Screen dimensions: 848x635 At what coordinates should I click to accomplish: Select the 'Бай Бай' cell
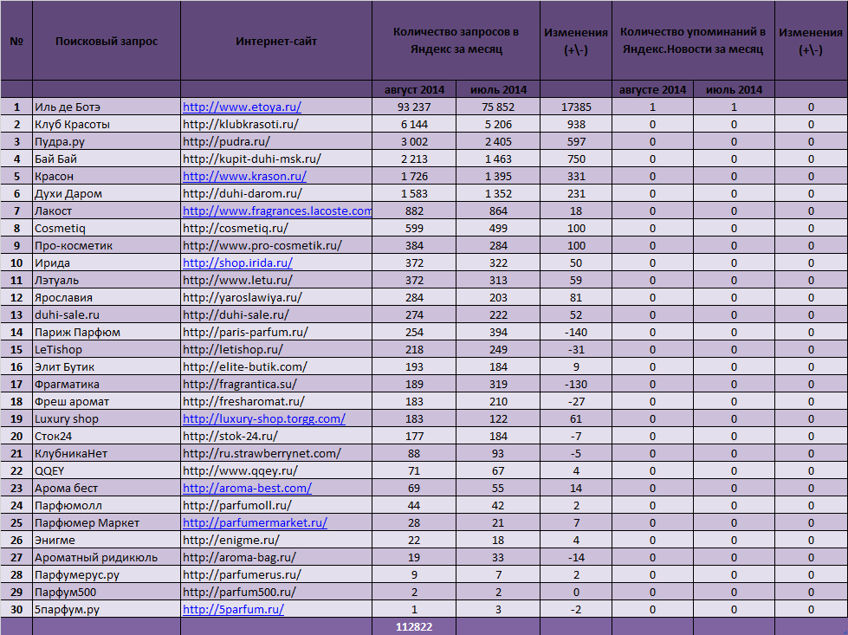pyautogui.click(x=107, y=159)
